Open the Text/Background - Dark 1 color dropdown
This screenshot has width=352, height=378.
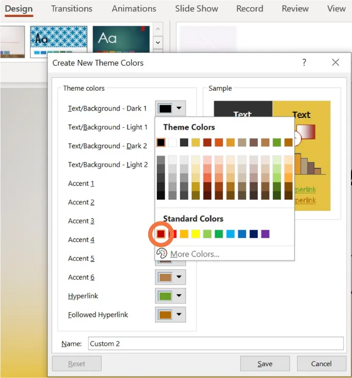pyautogui.click(x=170, y=109)
